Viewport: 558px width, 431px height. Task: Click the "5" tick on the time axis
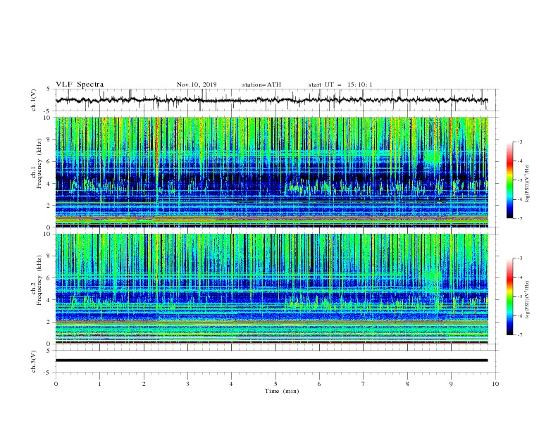[x=275, y=384]
